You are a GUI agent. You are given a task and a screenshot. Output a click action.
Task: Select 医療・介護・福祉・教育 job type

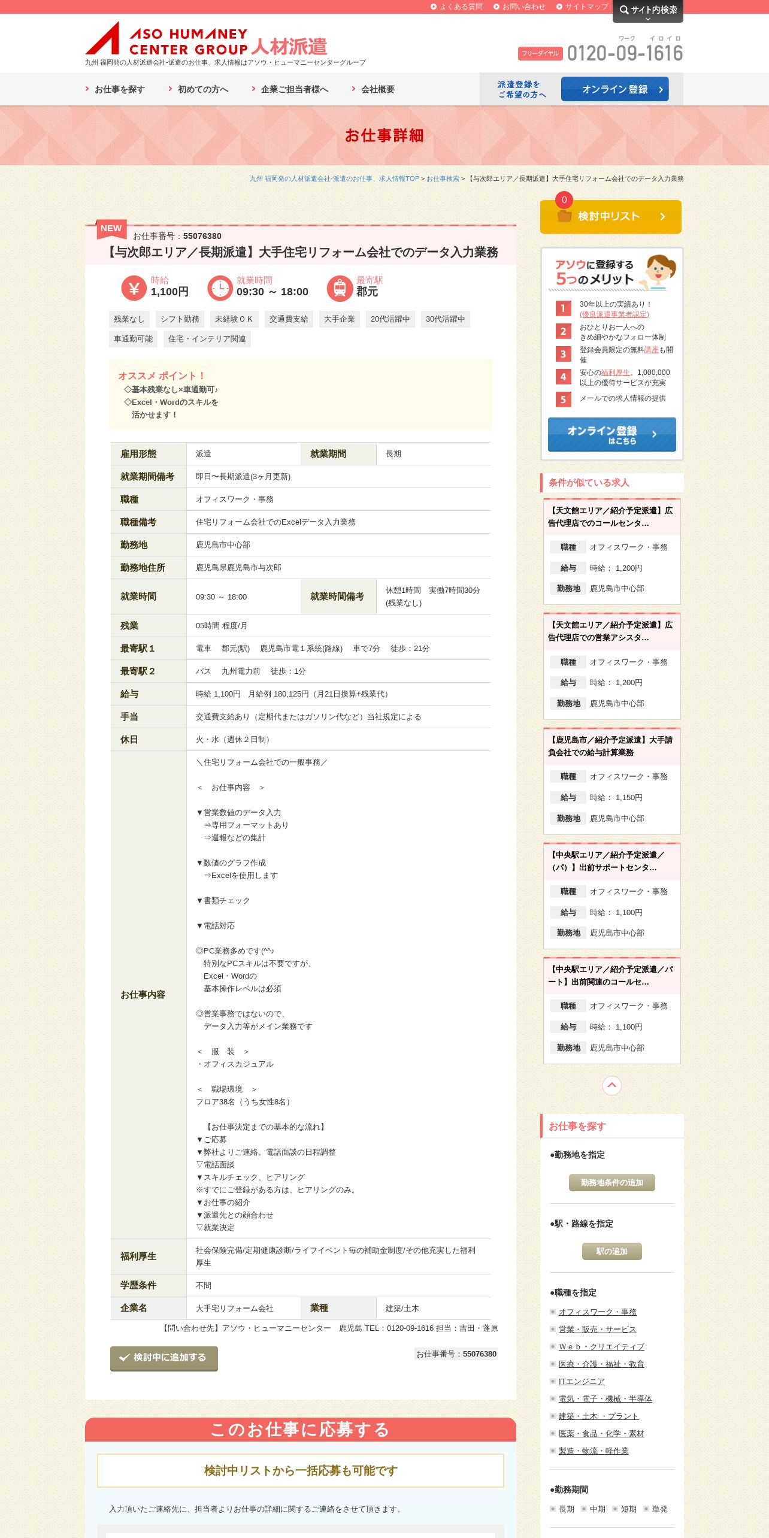point(601,1364)
